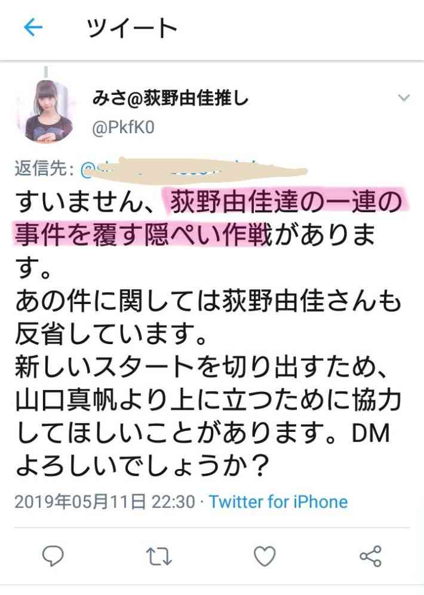
Task: Tap the ツイート header title
Action: [x=132, y=28]
